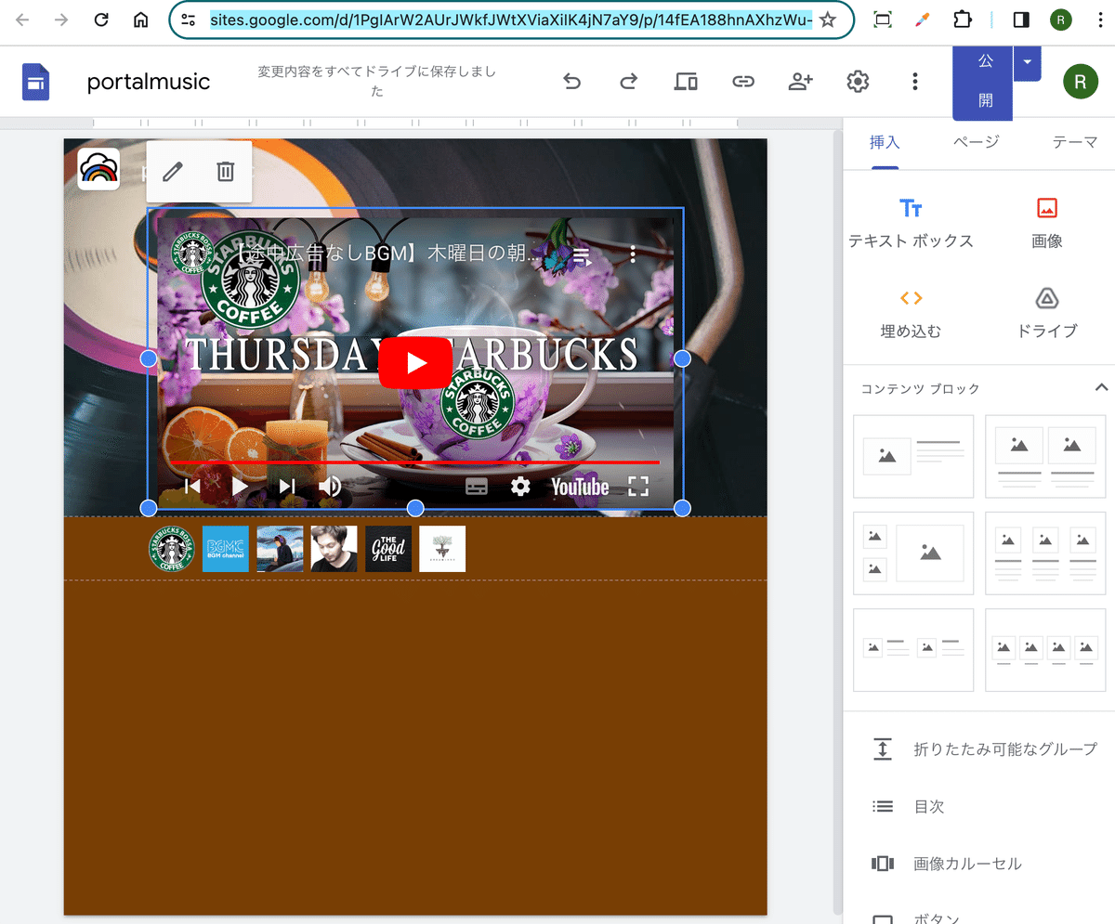1115x924 pixels.
Task: Open the Chrome profile R button
Action: [1061, 20]
